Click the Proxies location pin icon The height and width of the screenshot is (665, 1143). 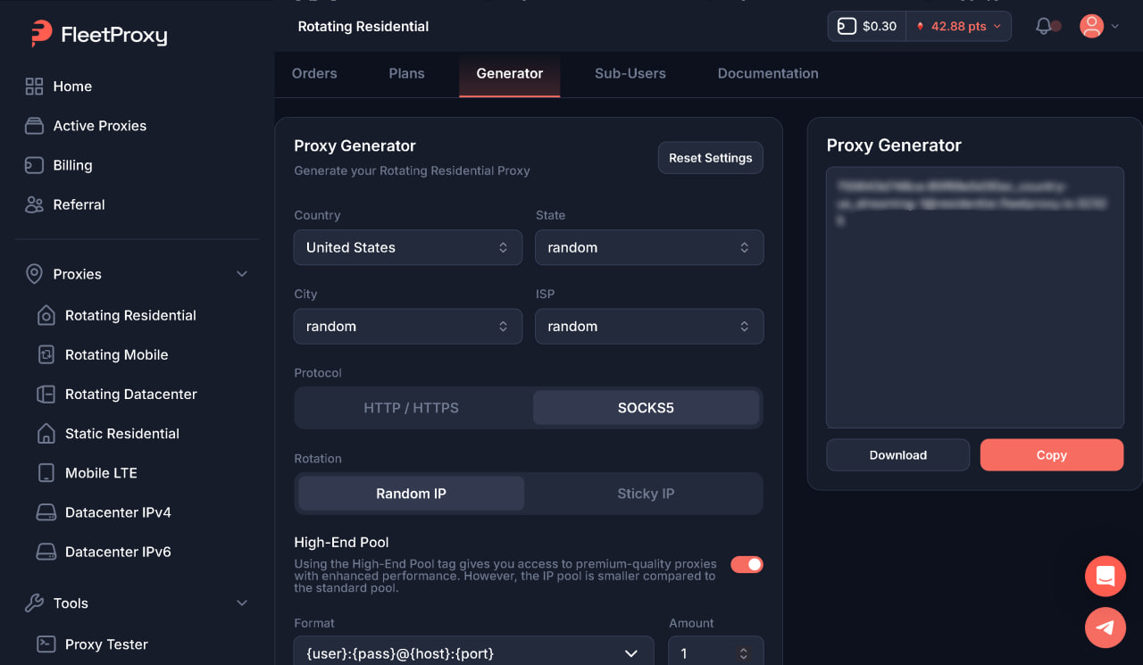point(34,274)
